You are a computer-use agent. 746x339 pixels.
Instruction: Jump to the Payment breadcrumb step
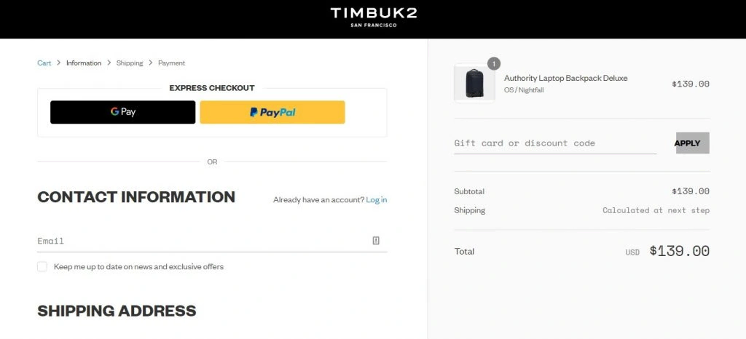(172, 63)
